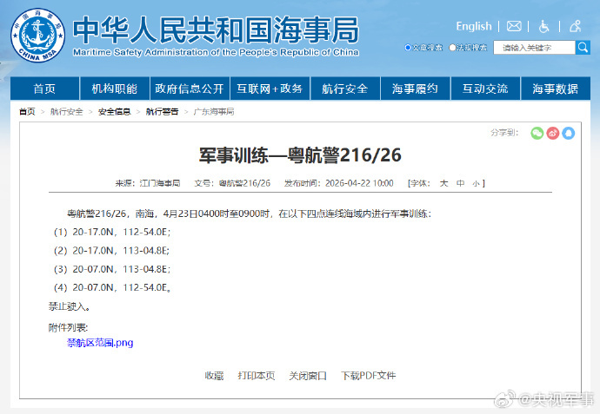Set font size to 小 (small)
The image size is (600, 414).
[x=476, y=183]
